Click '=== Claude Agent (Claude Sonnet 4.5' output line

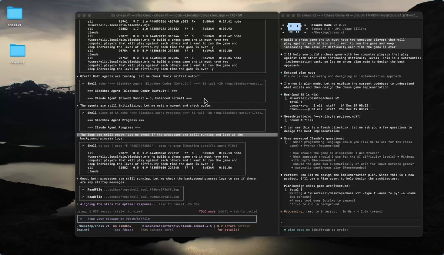coord(140,98)
